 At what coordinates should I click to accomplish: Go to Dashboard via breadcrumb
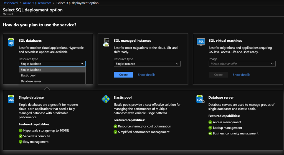pyautogui.click(x=10, y=3)
